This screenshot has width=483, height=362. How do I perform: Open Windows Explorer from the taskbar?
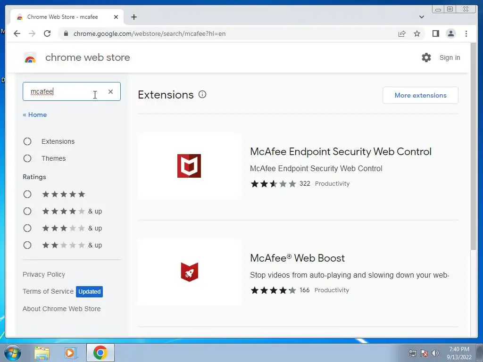tap(42, 353)
